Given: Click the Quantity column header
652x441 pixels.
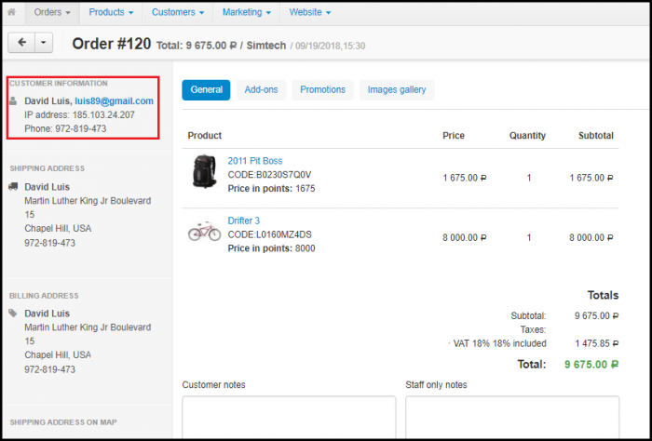Looking at the screenshot, I should point(527,136).
